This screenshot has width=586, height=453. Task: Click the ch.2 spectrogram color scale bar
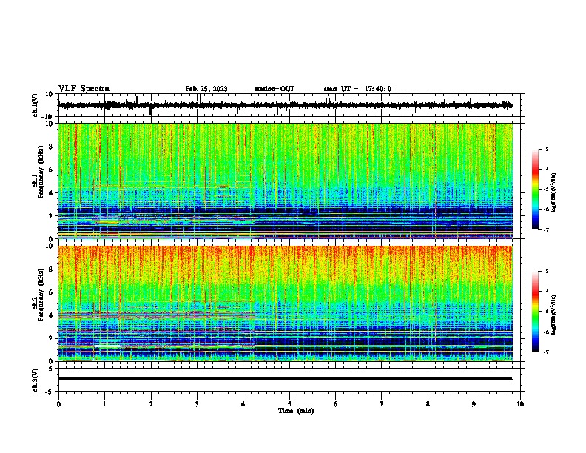coord(536,312)
